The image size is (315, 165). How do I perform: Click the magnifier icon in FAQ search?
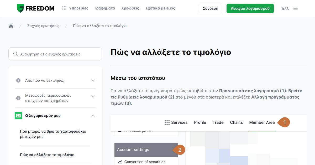coord(15,54)
